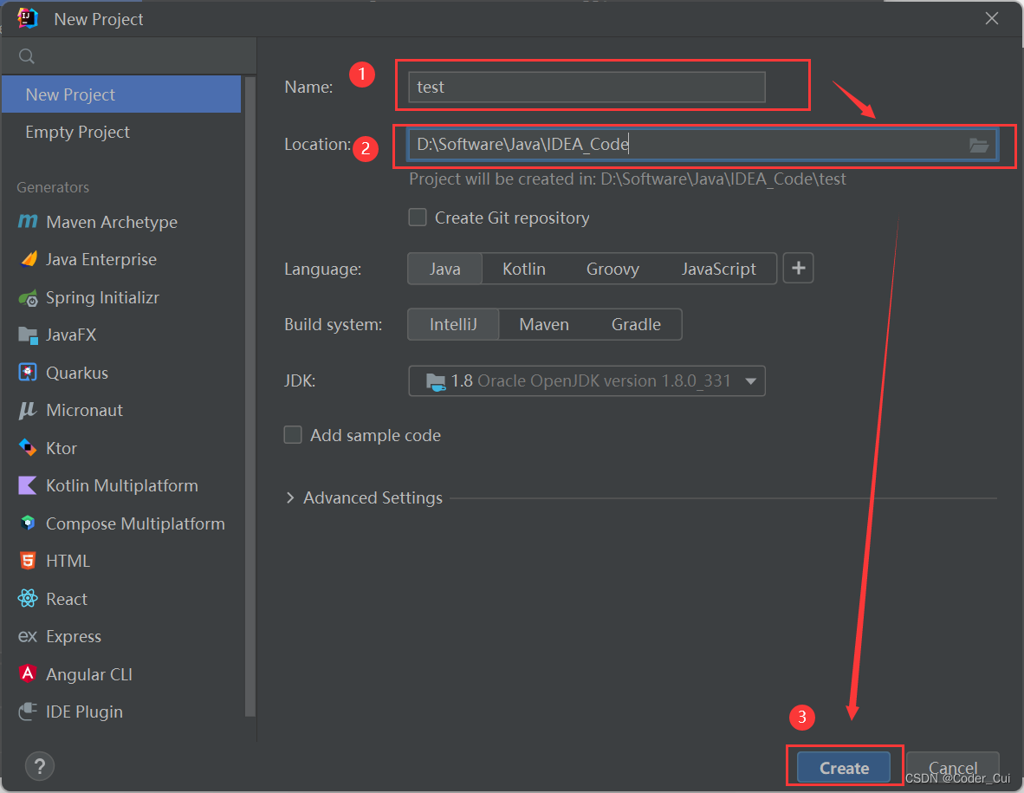Viewport: 1024px width, 793px height.
Task: Click the IntelliJ IDEA logo in title bar
Action: tap(28, 18)
